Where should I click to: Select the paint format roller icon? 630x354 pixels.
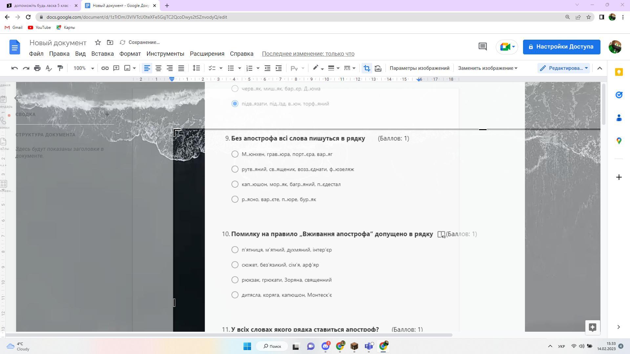pyautogui.click(x=60, y=68)
